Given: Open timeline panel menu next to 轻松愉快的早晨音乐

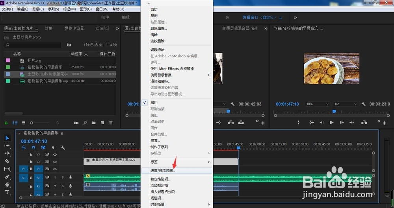Looking at the screenshot, I should 62,133.
